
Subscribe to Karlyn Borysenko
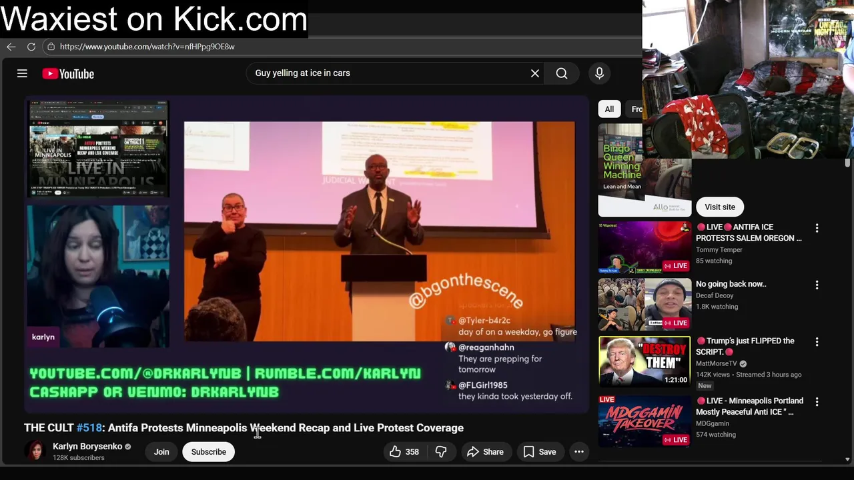pos(209,452)
